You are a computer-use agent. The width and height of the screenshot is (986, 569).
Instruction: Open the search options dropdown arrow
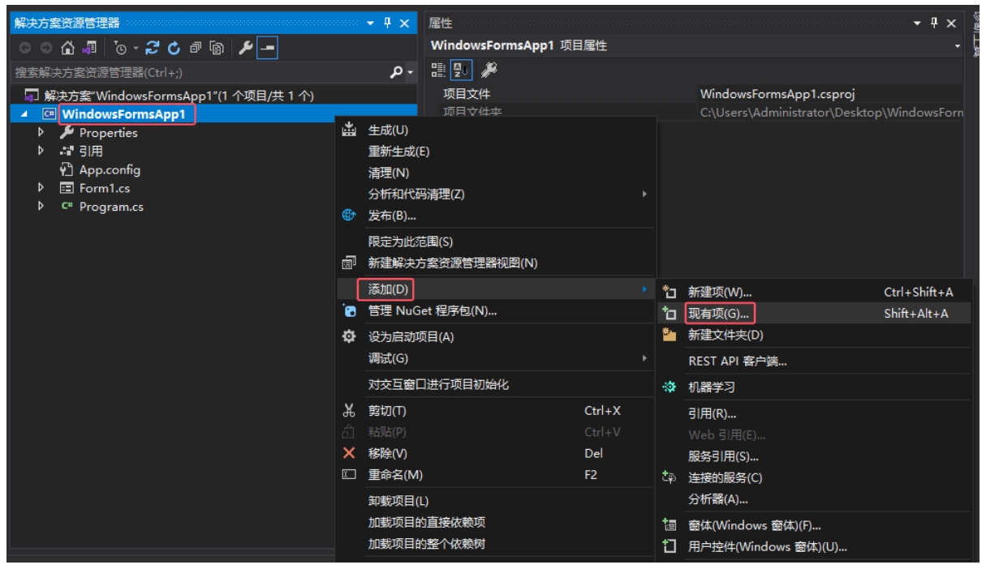(x=410, y=74)
